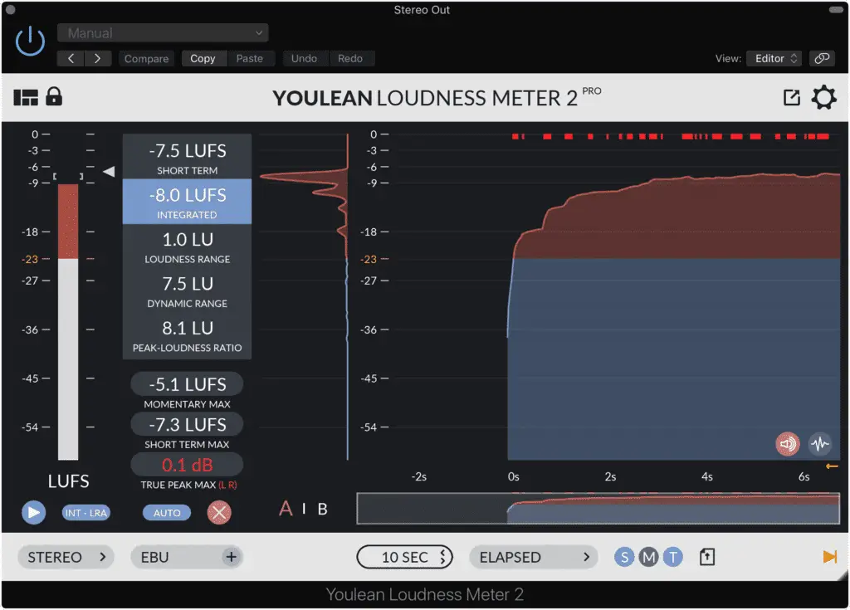850x610 pixels.
Task: Select the Peak-Loudness Ratio readout
Action: (187, 334)
